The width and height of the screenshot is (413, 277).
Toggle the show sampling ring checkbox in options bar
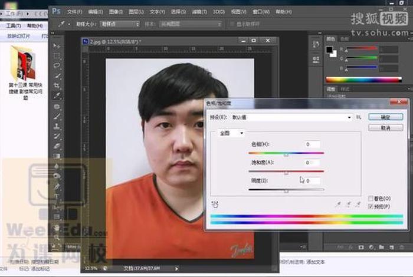pos(232,24)
